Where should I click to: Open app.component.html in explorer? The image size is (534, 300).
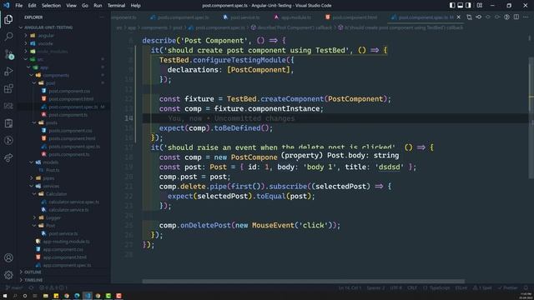point(64,257)
